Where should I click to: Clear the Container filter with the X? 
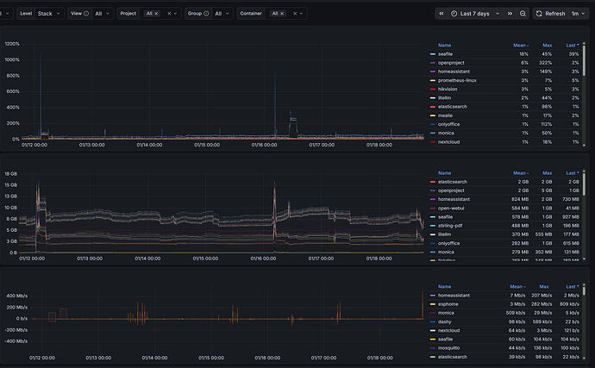[296, 14]
